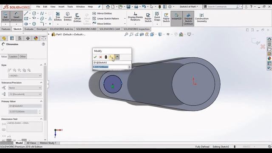Viewport: 272px width, 153px height.
Task: Open the DisplayManager tab
Action: point(36,38)
